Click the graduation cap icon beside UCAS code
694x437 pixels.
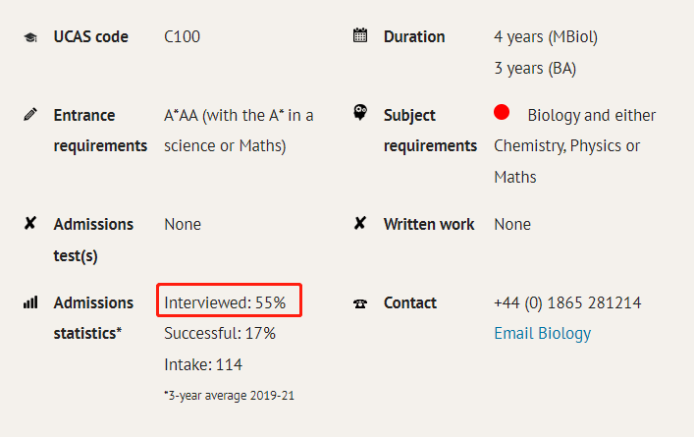[x=30, y=37]
